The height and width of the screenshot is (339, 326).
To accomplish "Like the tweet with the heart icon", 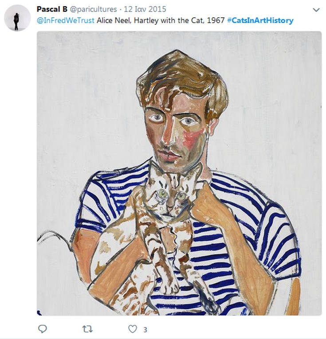I will [132, 329].
